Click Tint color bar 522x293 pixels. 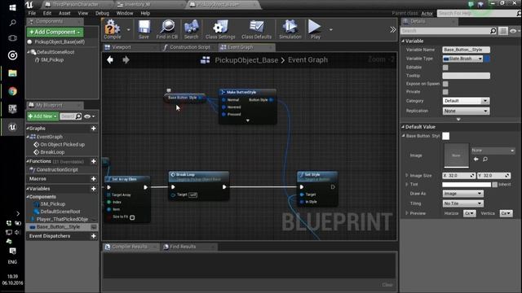tap(467, 185)
